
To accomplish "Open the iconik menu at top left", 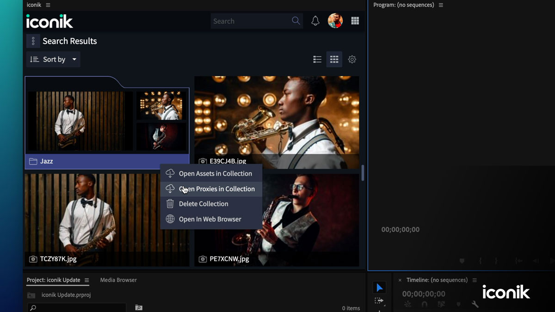I will click(x=48, y=5).
